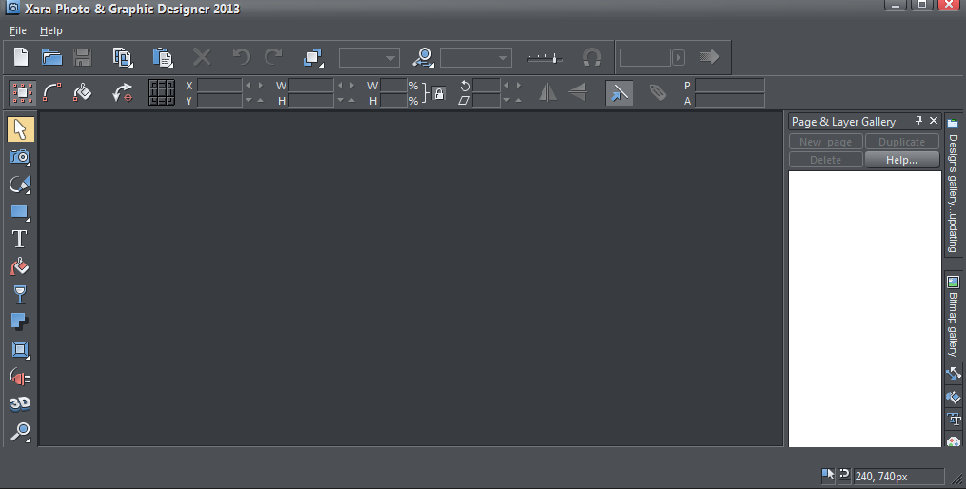Open a file using the folder icon
The image size is (966, 489).
coord(51,57)
